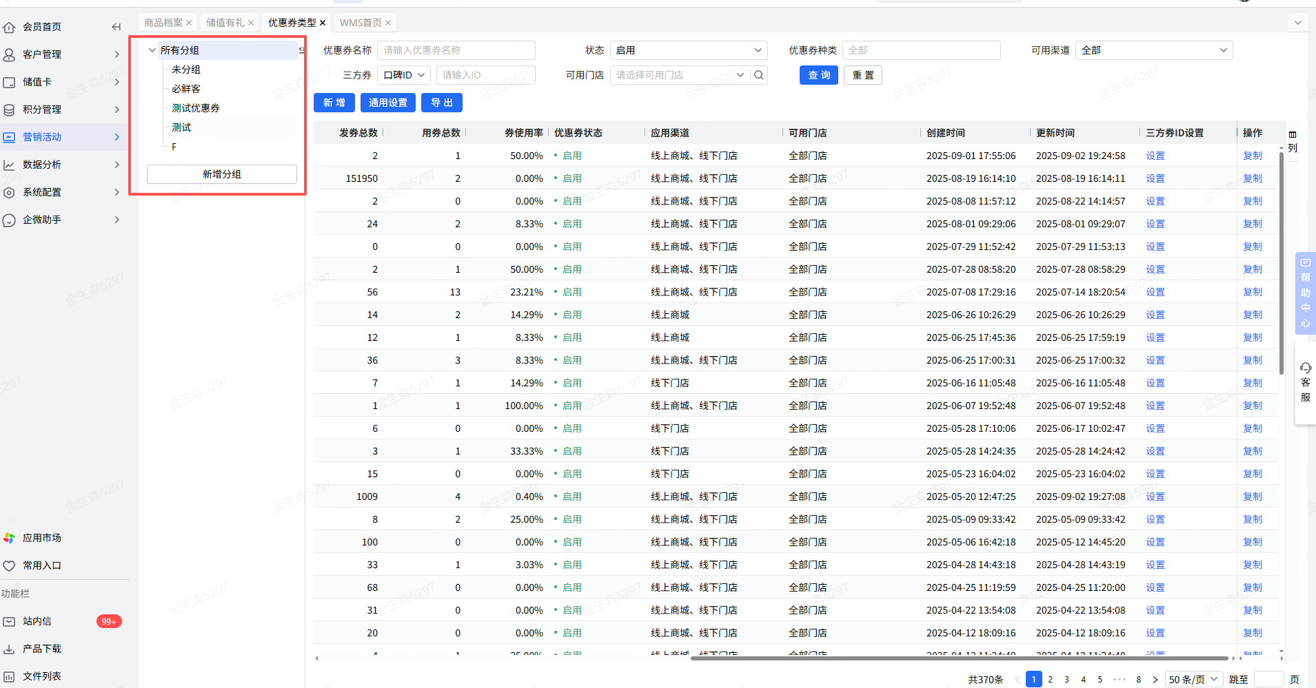
Task: Collapse the sidebar with the arrow icon
Action: (116, 27)
